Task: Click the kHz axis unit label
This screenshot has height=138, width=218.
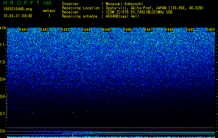Action: (3, 28)
